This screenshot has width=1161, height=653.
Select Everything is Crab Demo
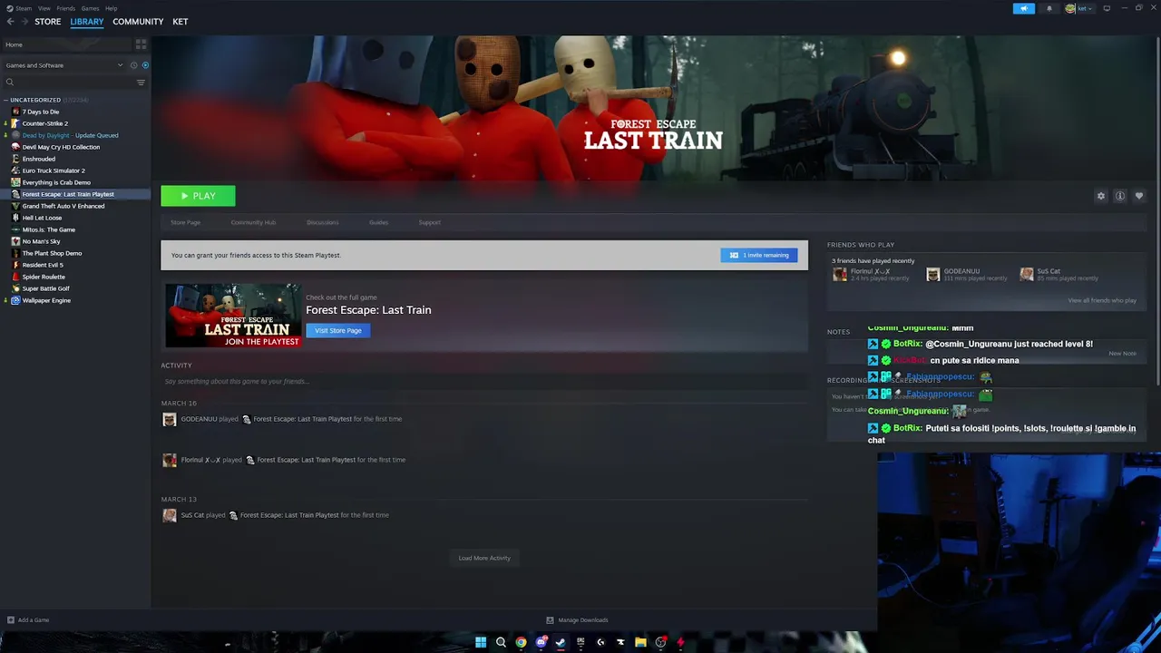point(56,182)
